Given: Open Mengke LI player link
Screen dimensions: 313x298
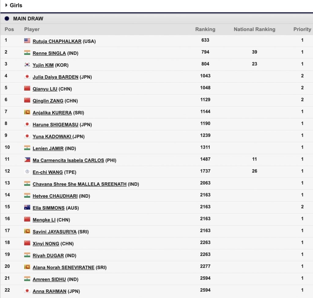Looking at the screenshot, I should click(x=44, y=220).
